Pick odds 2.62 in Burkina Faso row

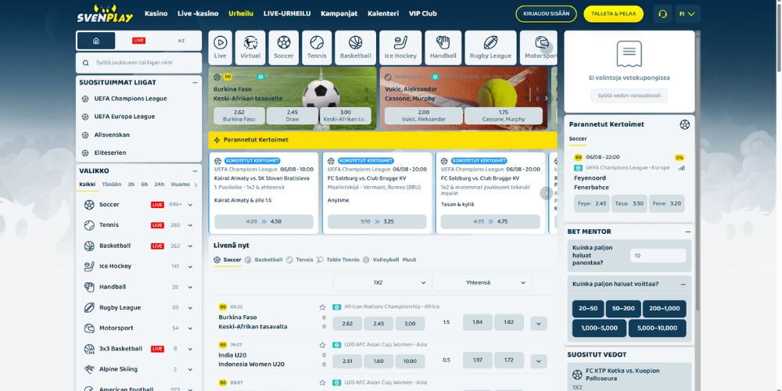tap(347, 324)
